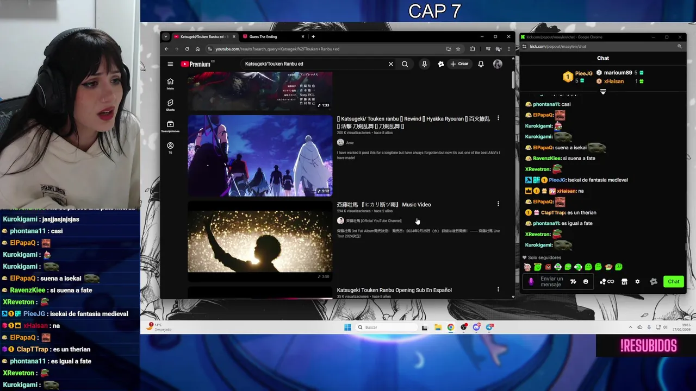Open the 7TV icon in chat input
Viewport: 696px width, 391px height.
(573, 282)
